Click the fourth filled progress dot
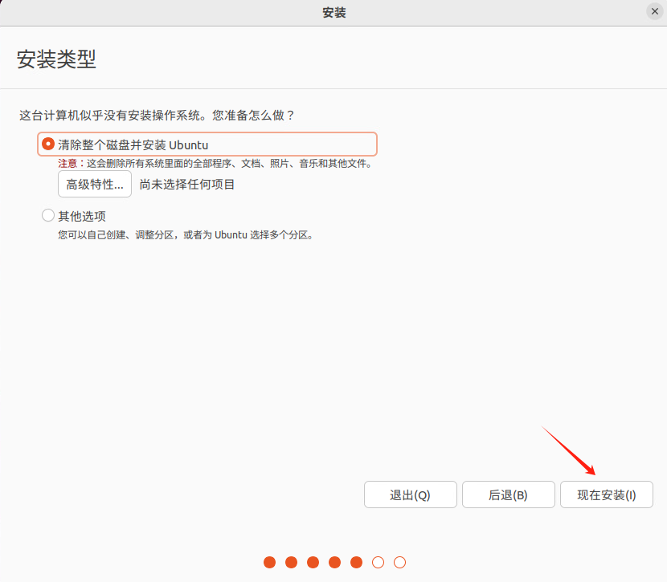667x582 pixels. [335, 563]
